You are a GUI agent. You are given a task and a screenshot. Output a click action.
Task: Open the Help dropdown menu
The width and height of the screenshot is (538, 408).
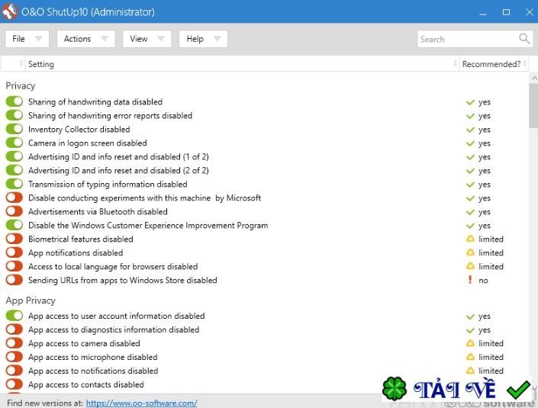pyautogui.click(x=203, y=39)
